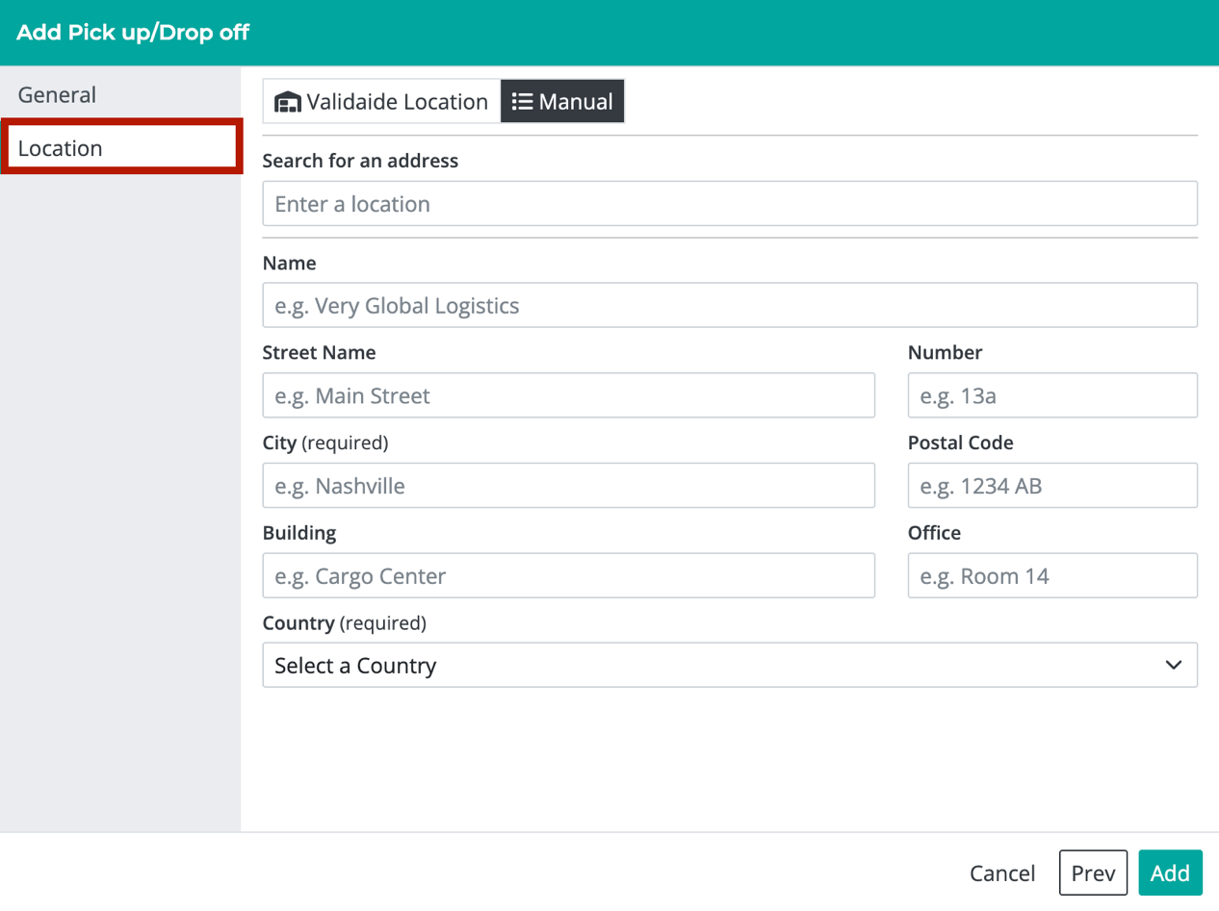Open the Select a Country dropdown
This screenshot has height=911, width=1219.
729,664
